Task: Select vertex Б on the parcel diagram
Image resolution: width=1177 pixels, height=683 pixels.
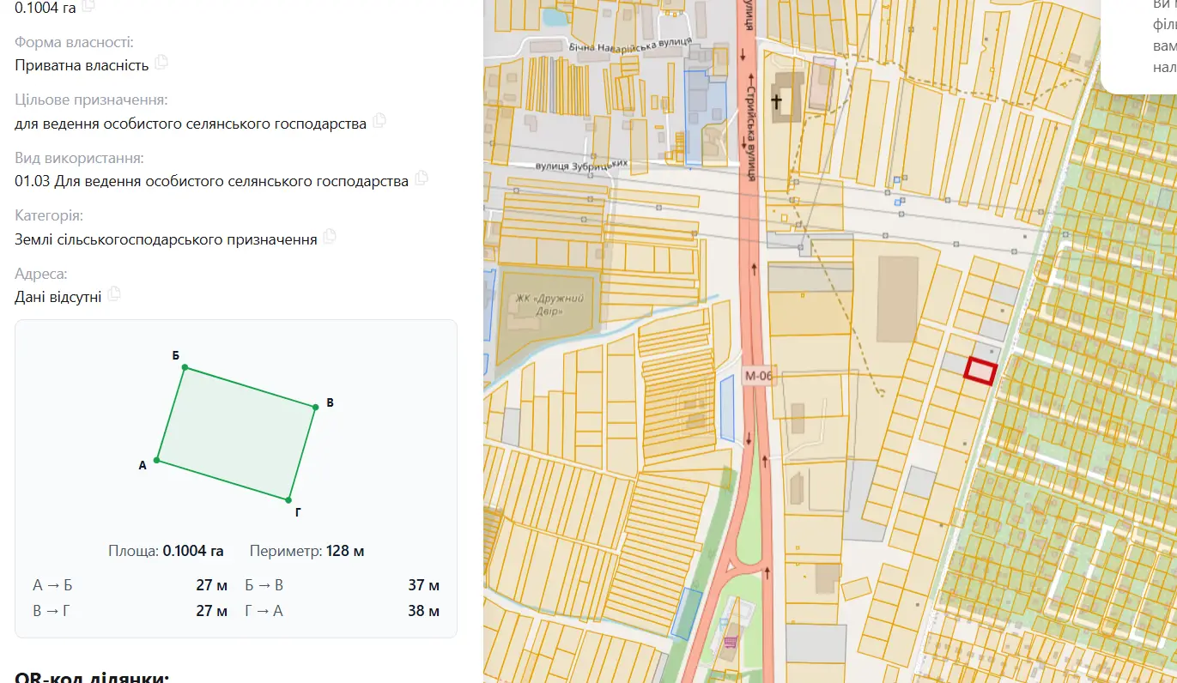Action: (x=185, y=368)
